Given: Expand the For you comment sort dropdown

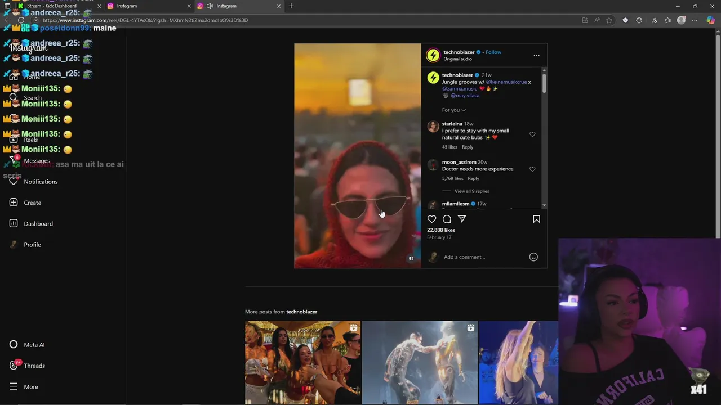Looking at the screenshot, I should click(x=454, y=110).
